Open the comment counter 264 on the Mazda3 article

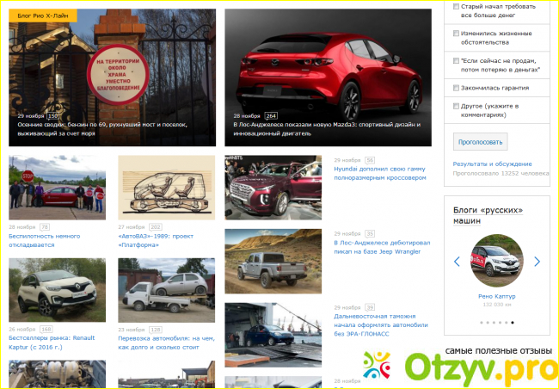click(x=271, y=116)
